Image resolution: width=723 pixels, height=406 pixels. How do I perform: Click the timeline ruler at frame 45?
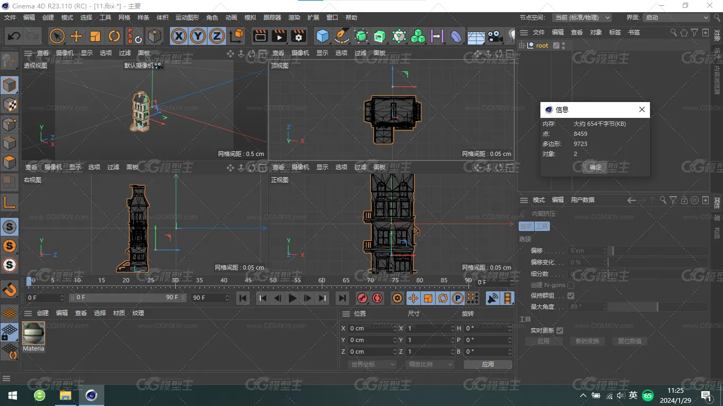(x=248, y=280)
